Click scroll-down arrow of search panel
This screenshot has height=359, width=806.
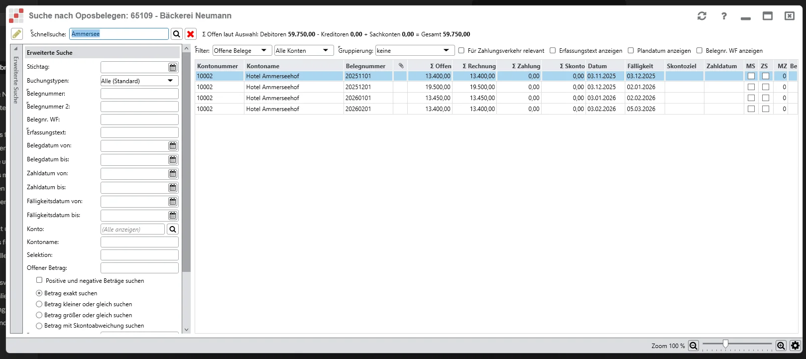[186, 330]
